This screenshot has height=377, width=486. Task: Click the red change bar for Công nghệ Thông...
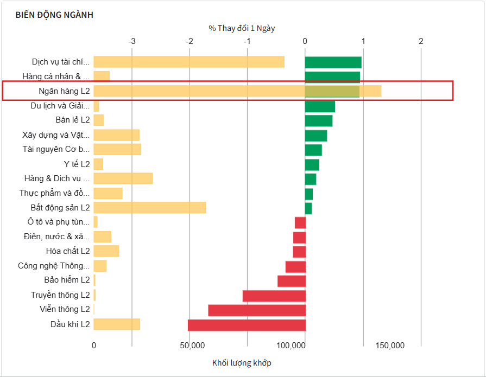[x=295, y=267]
